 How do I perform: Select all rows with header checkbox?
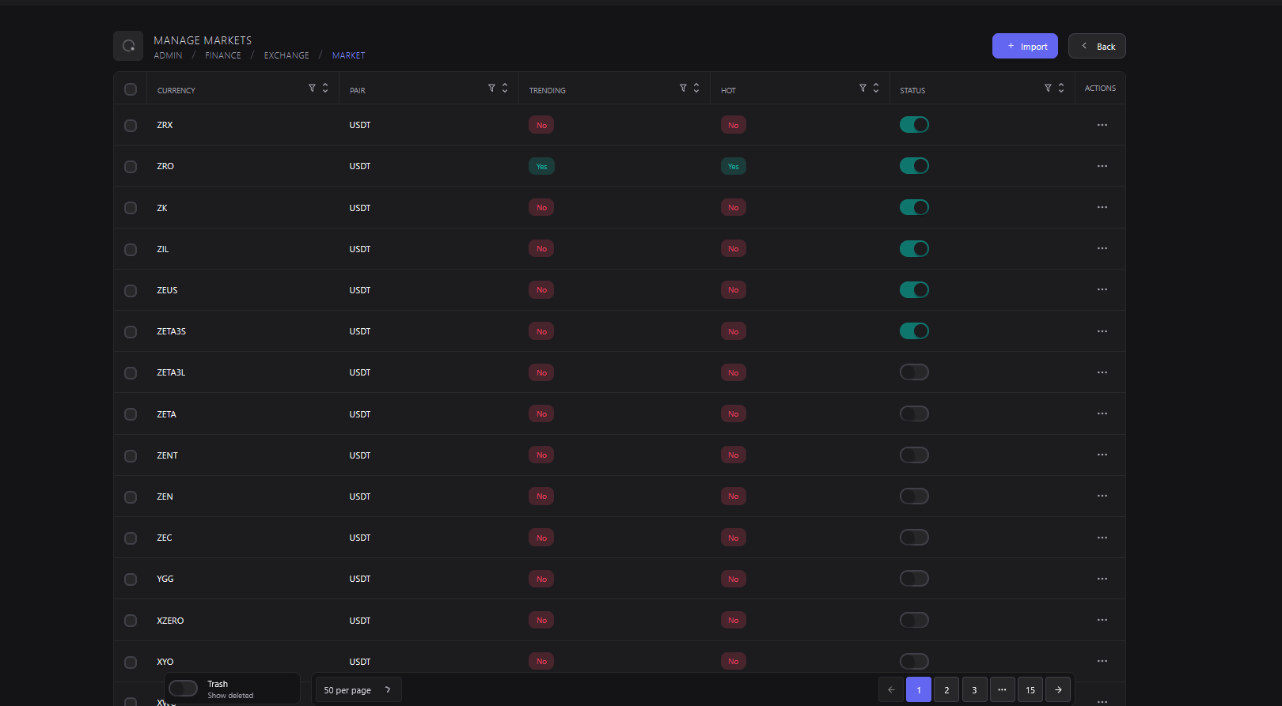(x=131, y=89)
